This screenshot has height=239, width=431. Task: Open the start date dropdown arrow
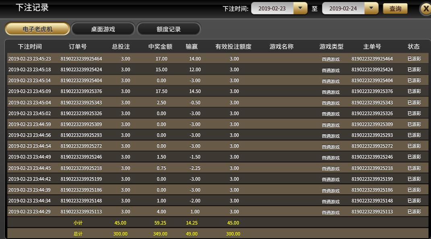300,8
